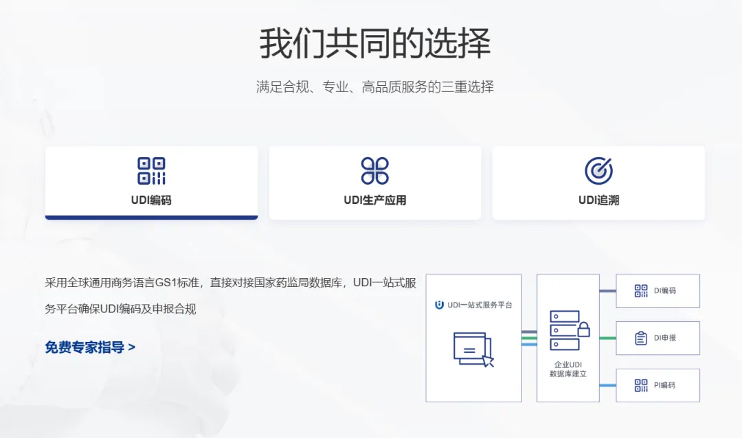742x438 pixels.
Task: Select the UDI编码 tab label
Action: [151, 200]
